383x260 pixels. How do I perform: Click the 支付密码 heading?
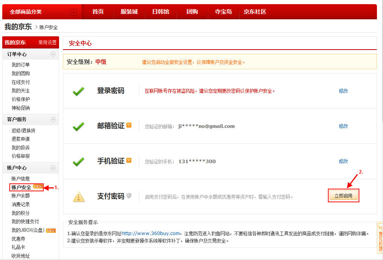click(111, 196)
